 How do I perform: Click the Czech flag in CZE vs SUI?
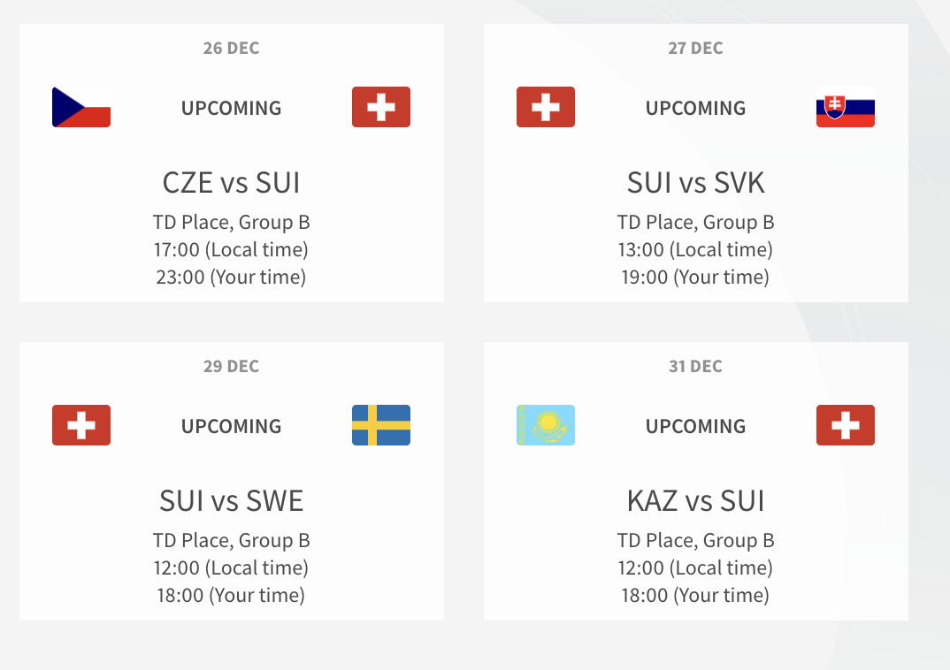point(81,107)
